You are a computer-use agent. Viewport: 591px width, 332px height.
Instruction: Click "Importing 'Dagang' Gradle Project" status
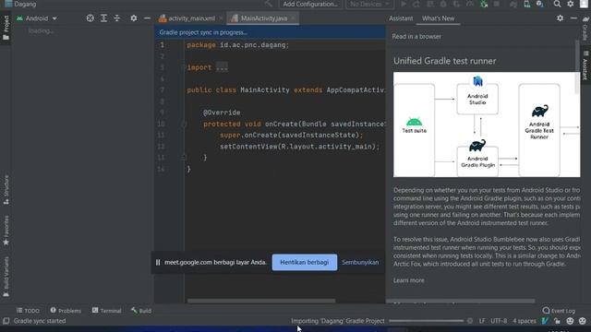pos(338,321)
